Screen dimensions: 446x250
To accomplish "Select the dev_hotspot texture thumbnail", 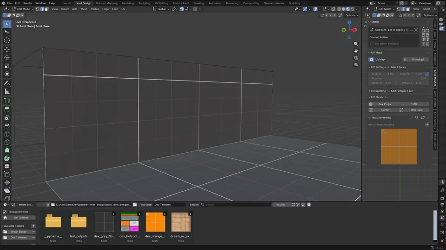I will click(130, 222).
